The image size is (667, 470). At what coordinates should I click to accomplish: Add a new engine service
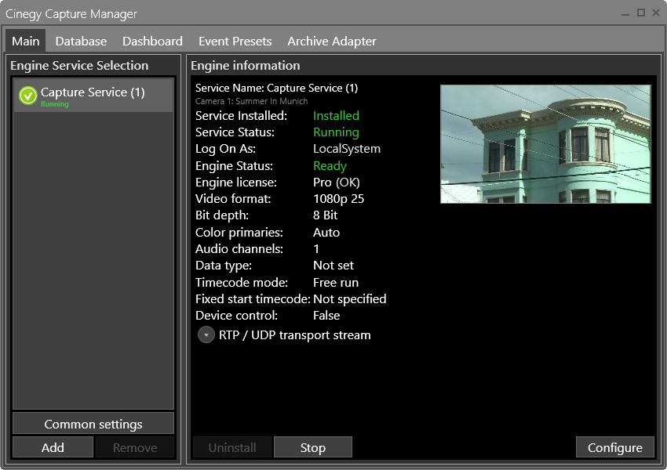pos(53,447)
